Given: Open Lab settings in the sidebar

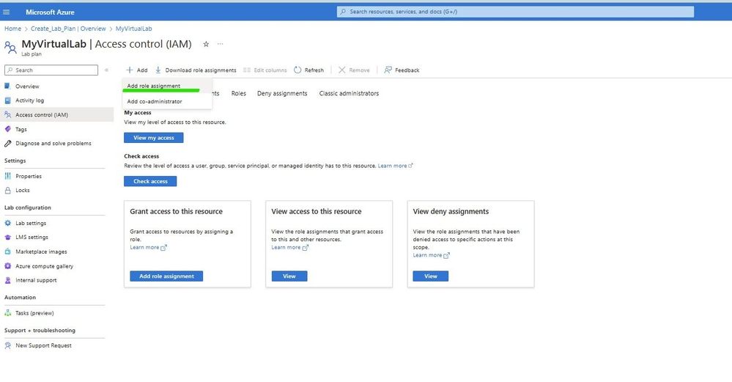Looking at the screenshot, I should (31, 223).
